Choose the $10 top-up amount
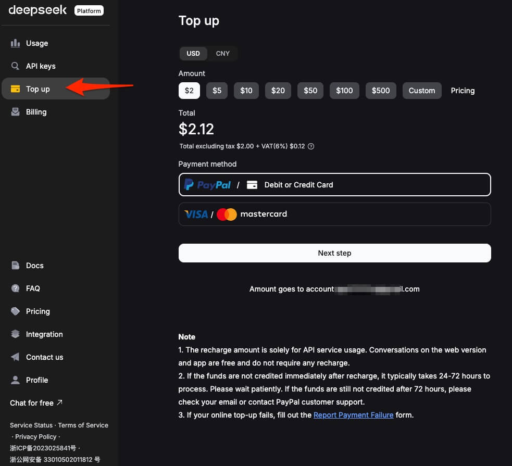Viewport: 512px width, 466px height. point(246,91)
